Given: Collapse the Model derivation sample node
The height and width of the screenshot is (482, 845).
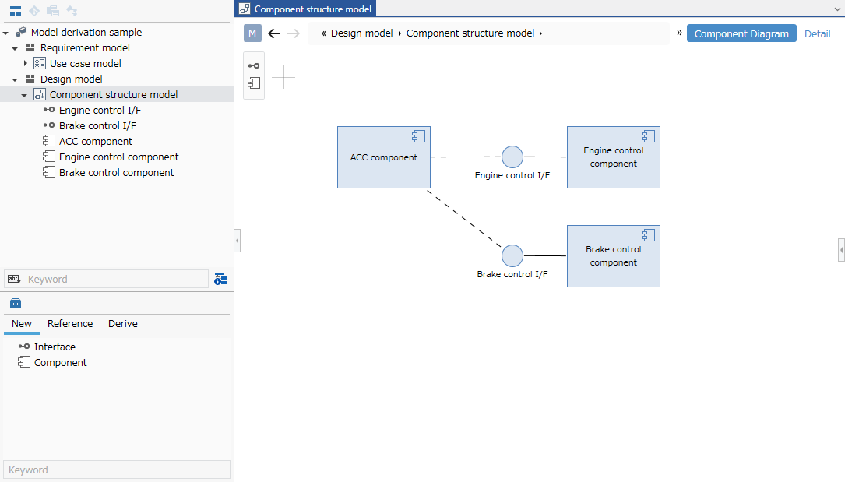Looking at the screenshot, I should [x=6, y=33].
